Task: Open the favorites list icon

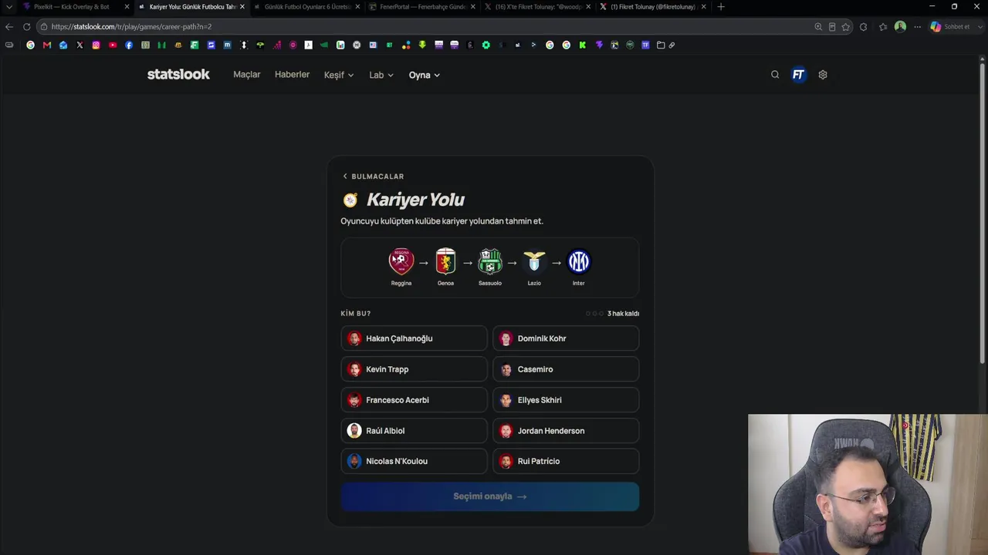Action: click(x=883, y=26)
